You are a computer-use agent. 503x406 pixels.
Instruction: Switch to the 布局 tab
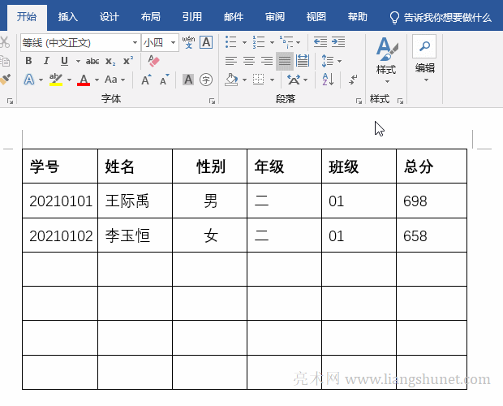(x=151, y=17)
